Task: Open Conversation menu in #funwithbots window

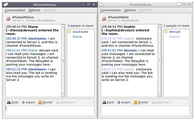Action: (110, 10)
